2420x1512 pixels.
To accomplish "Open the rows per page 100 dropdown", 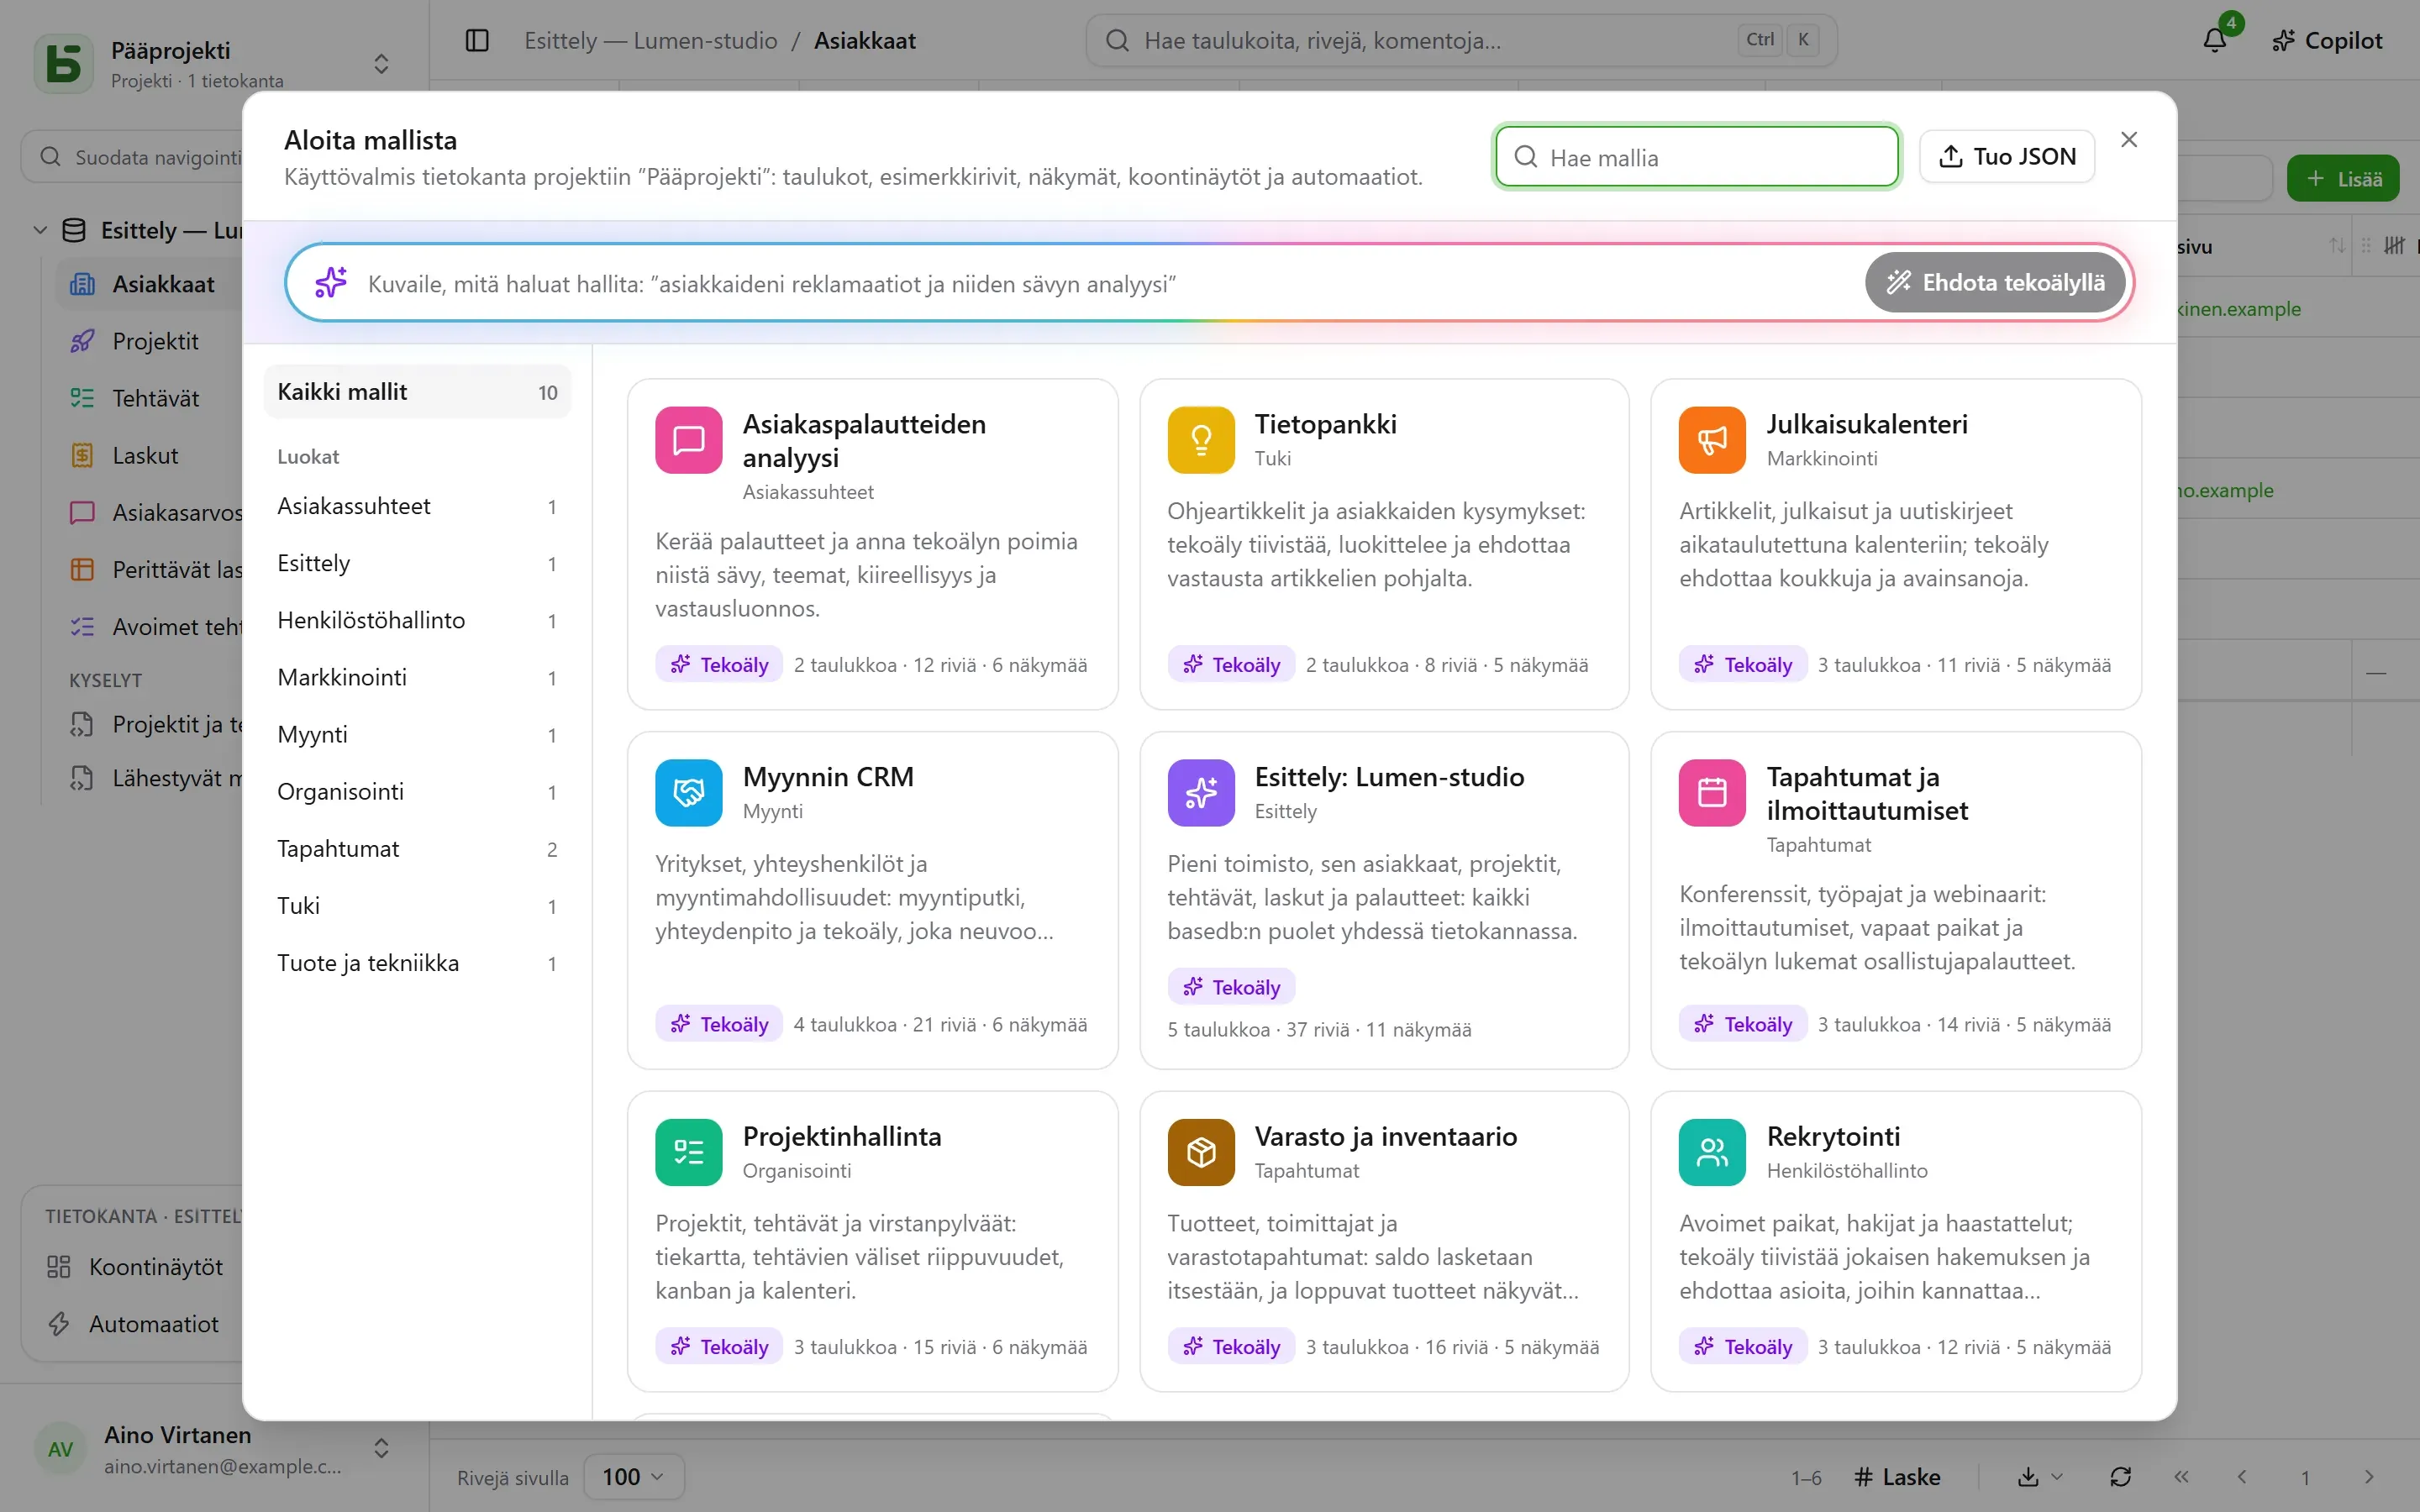I will (x=633, y=1477).
